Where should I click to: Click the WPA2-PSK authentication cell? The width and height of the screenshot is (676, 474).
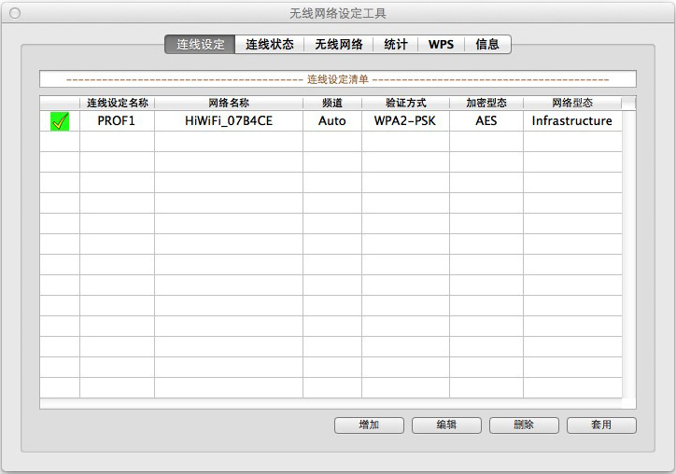(x=405, y=121)
